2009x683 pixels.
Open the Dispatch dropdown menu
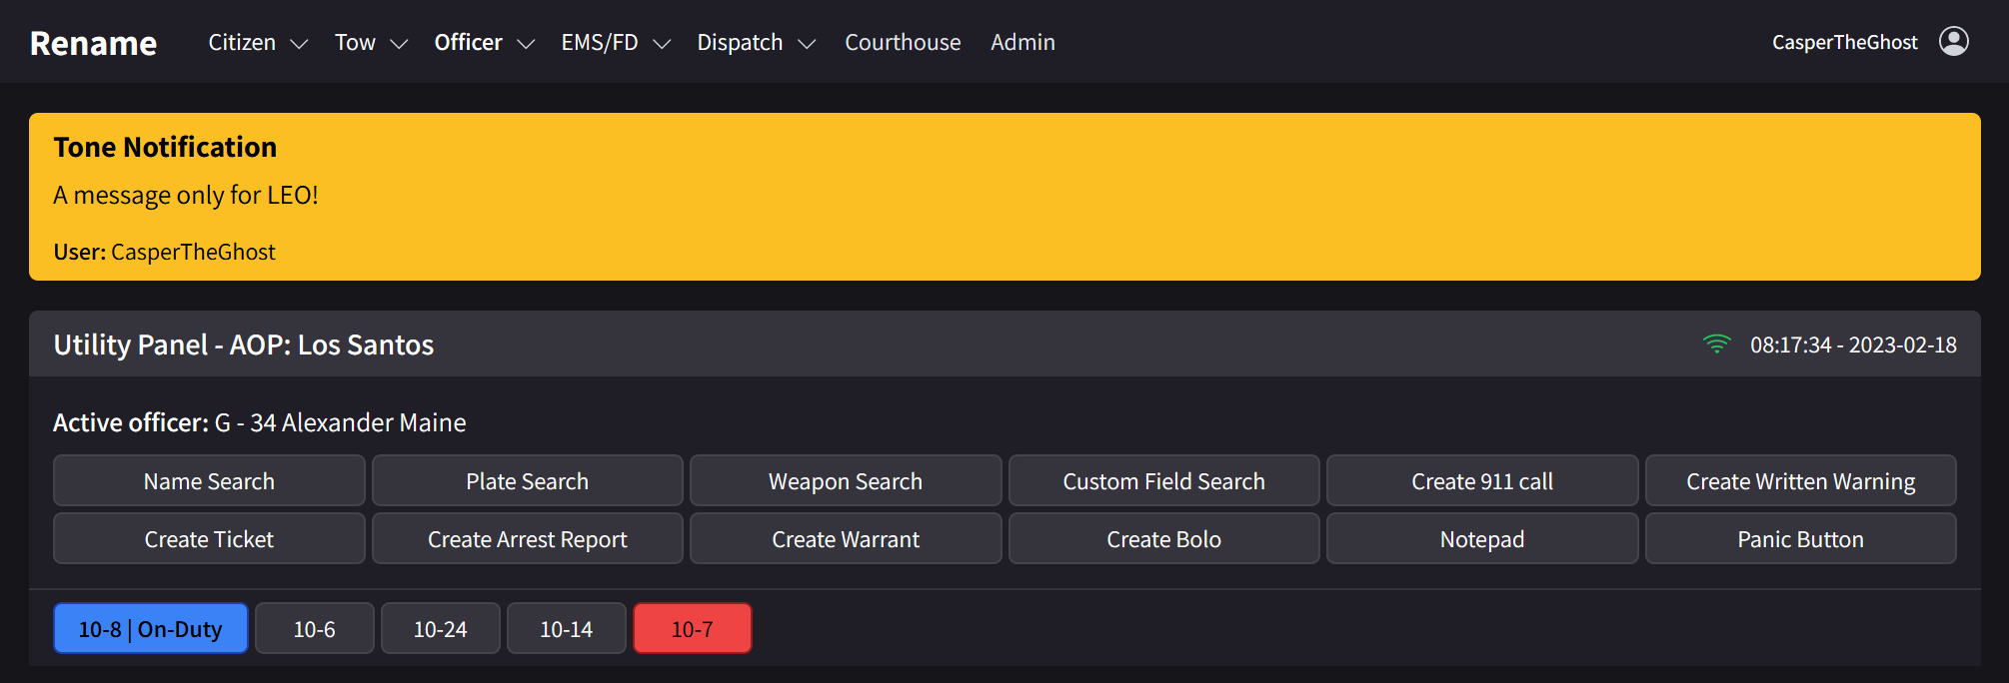(756, 43)
